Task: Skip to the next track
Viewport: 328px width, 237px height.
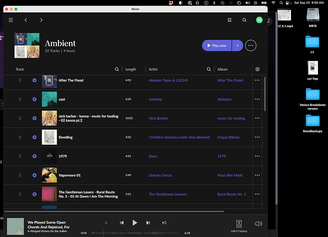Action: click(x=148, y=223)
